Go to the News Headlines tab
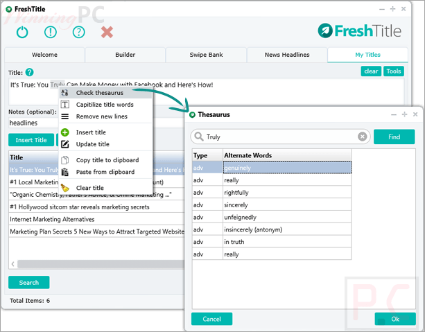The image size is (425, 332). coord(287,55)
